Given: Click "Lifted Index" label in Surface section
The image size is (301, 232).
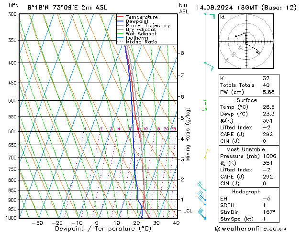Looking at the screenshot, I should (236, 127).
